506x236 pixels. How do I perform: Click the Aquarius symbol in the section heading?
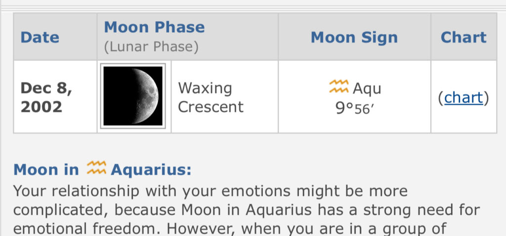pos(96,168)
